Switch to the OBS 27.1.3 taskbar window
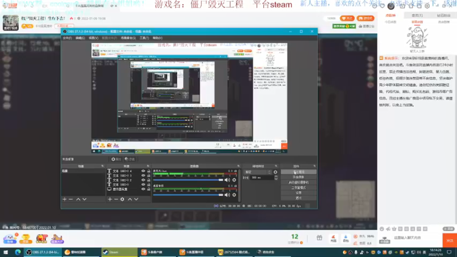 click(43, 252)
